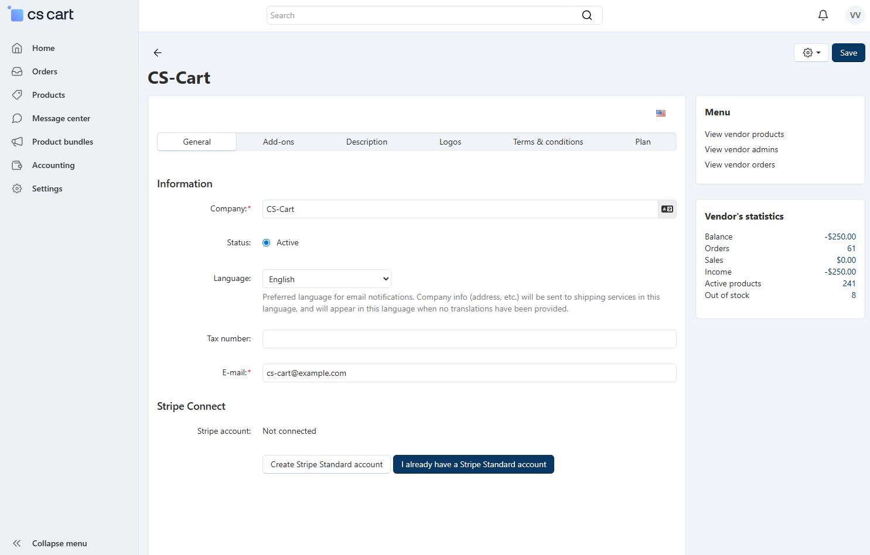Click the Not connected Stripe status text
This screenshot has height=555, width=870.
pos(289,431)
